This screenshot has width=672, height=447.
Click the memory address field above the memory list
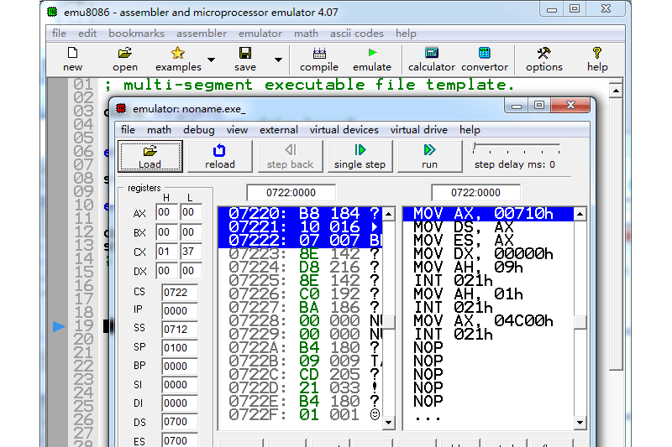pos(291,193)
